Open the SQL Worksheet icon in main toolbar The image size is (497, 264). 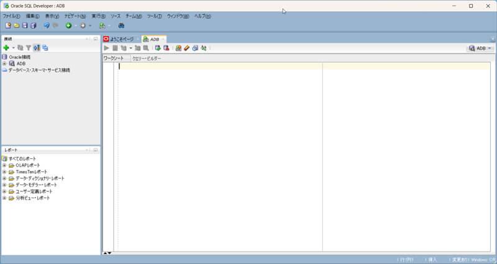click(x=102, y=25)
